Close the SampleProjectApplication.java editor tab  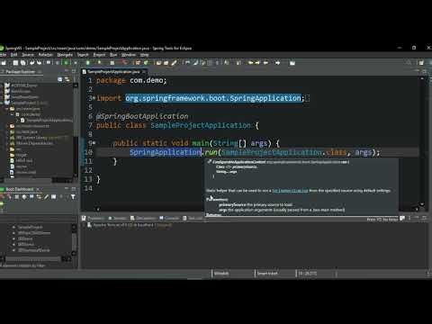[144, 72]
